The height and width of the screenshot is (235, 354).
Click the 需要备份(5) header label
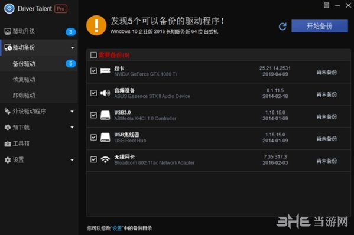click(114, 55)
